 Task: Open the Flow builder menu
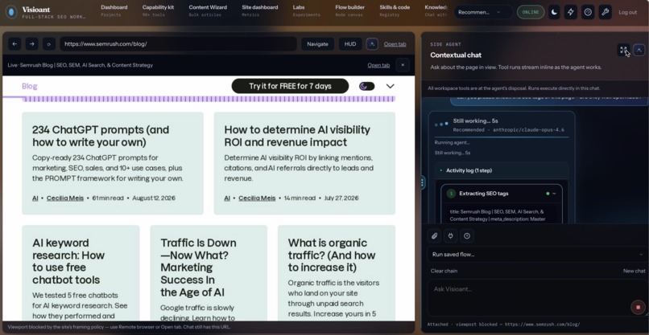pyautogui.click(x=349, y=10)
